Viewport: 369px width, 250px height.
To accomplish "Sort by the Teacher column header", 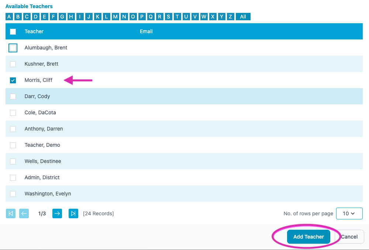I will [34, 31].
